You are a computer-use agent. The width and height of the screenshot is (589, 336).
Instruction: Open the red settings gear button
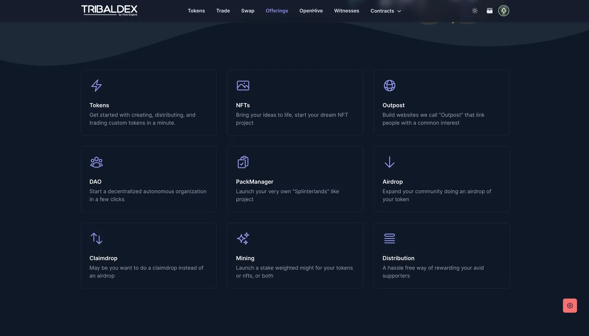coord(570,306)
